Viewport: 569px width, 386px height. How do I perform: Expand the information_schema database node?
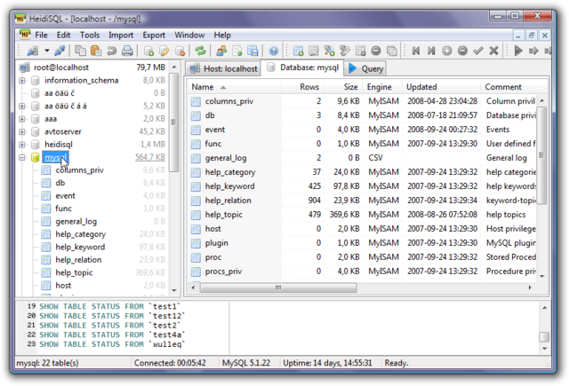click(x=22, y=81)
